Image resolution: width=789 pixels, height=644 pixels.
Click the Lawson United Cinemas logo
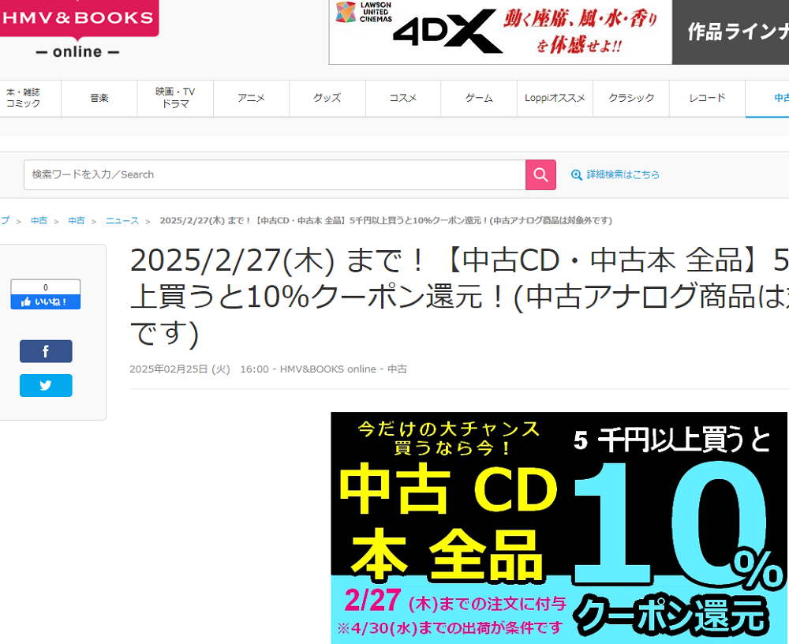coord(364,12)
